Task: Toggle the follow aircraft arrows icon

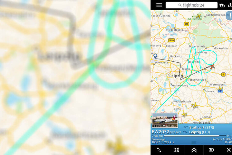Action: pos(177,150)
